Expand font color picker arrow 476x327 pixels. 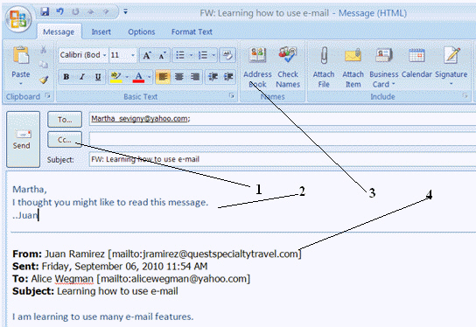tap(149, 77)
